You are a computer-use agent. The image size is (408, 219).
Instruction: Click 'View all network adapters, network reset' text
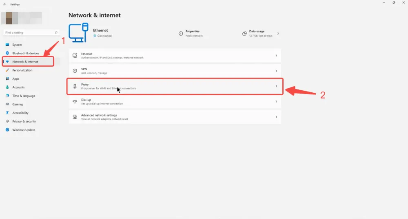pyautogui.click(x=104, y=119)
